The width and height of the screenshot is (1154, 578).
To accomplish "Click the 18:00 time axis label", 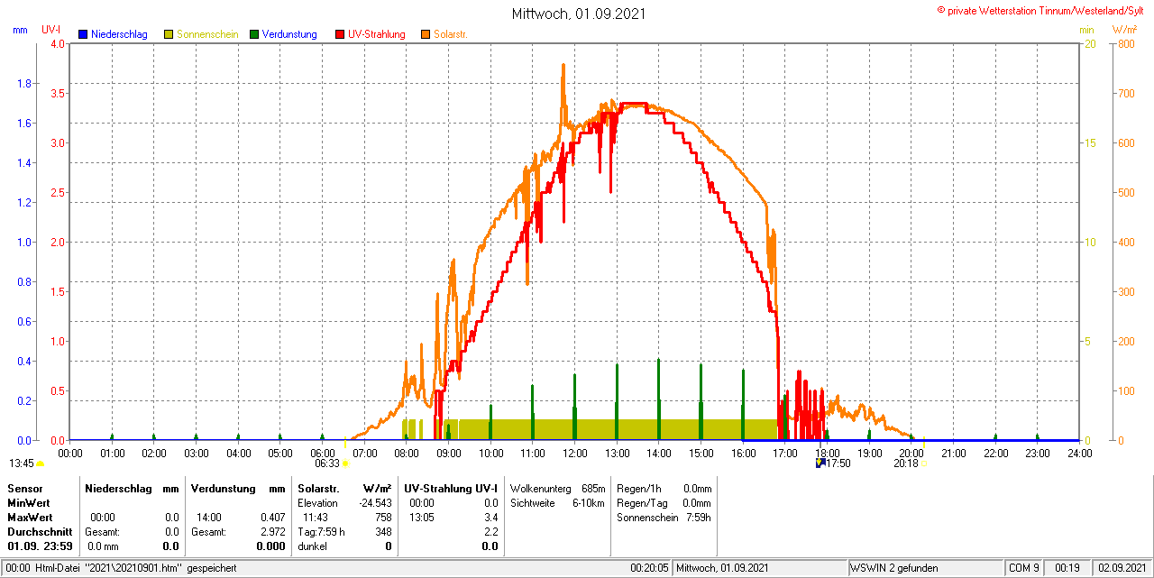I will click(x=828, y=453).
